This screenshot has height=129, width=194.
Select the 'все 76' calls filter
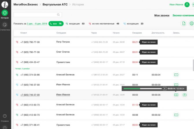(56, 24)
